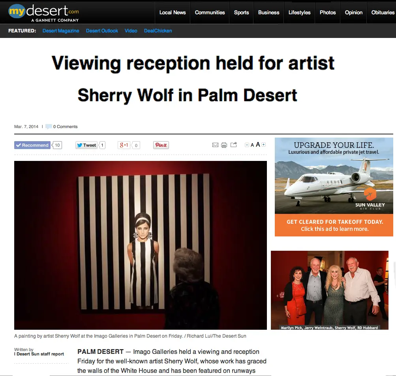Tweet this article
The height and width of the screenshot is (376, 396).
pyautogui.click(x=86, y=145)
